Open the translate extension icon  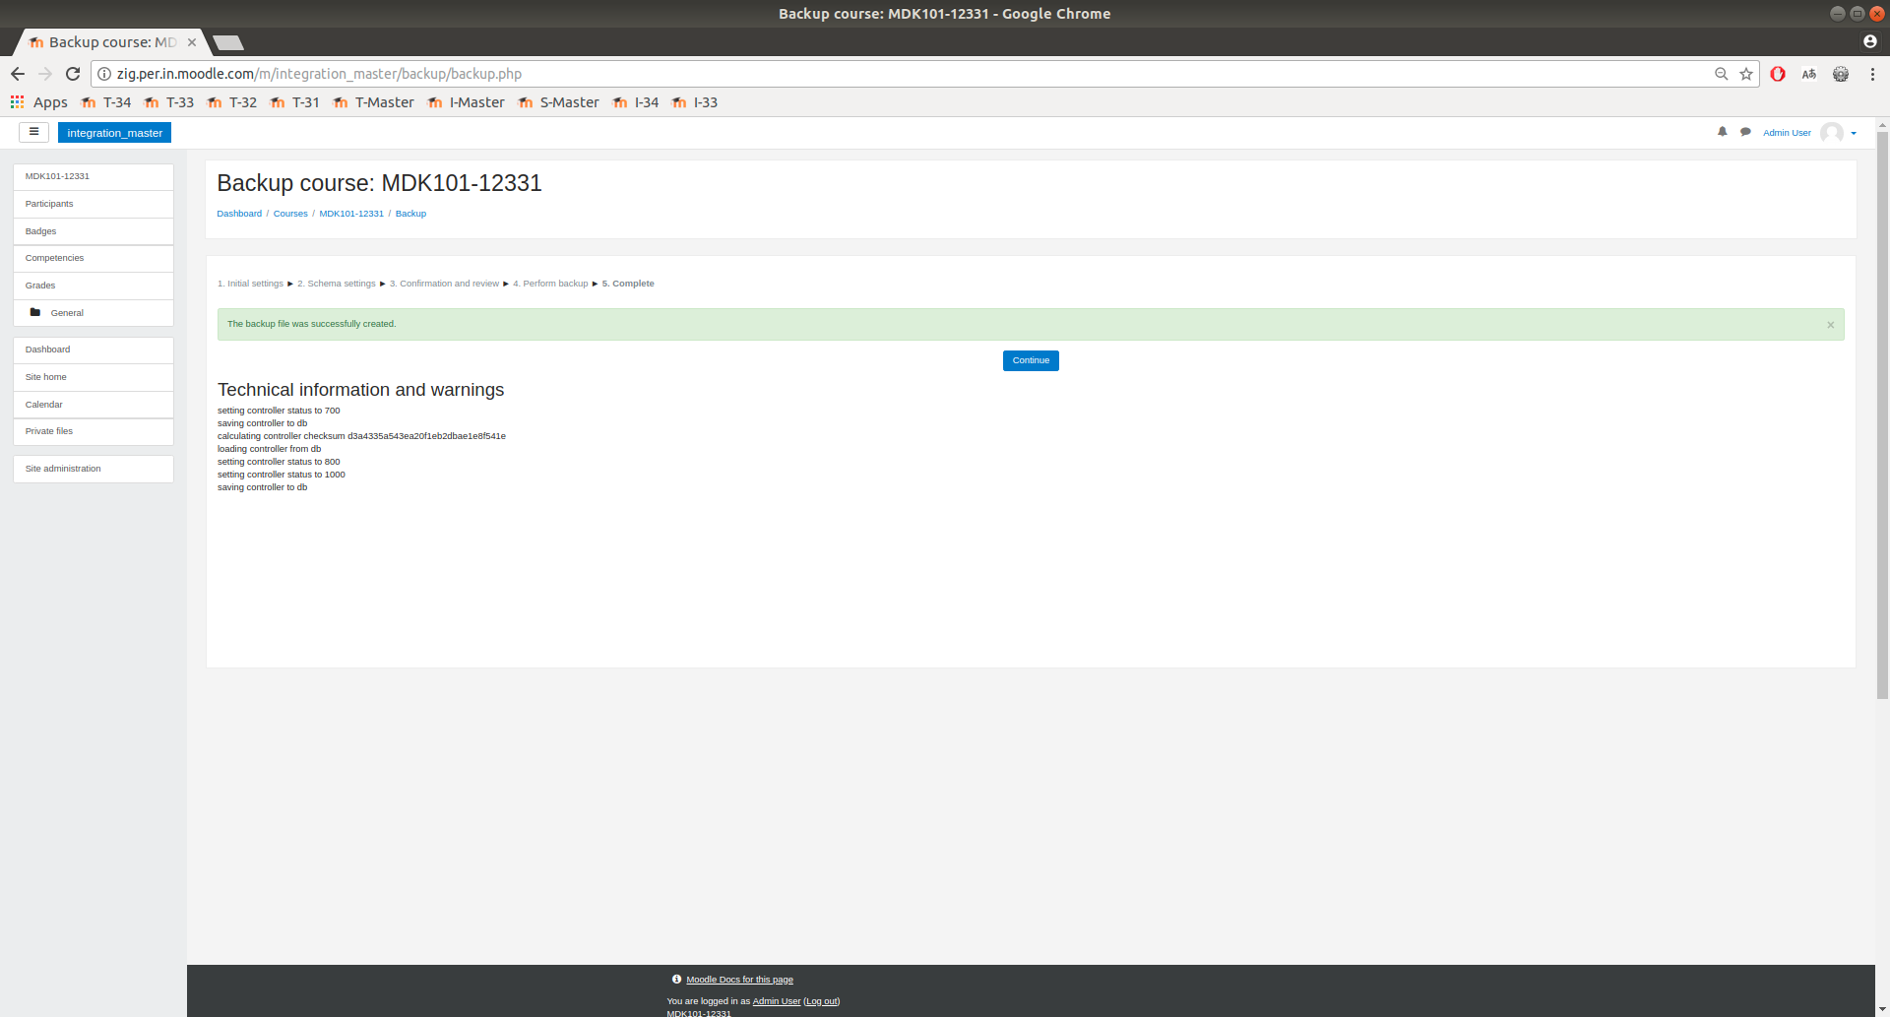(x=1809, y=74)
